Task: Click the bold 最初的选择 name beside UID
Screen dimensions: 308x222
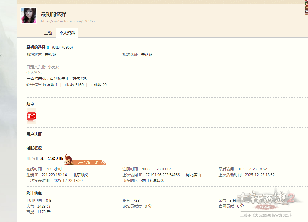Action: pyautogui.click(x=36, y=47)
